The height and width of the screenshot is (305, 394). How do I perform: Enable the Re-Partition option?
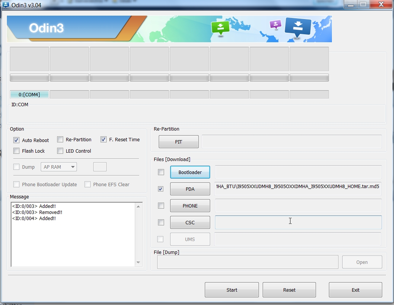click(x=60, y=139)
